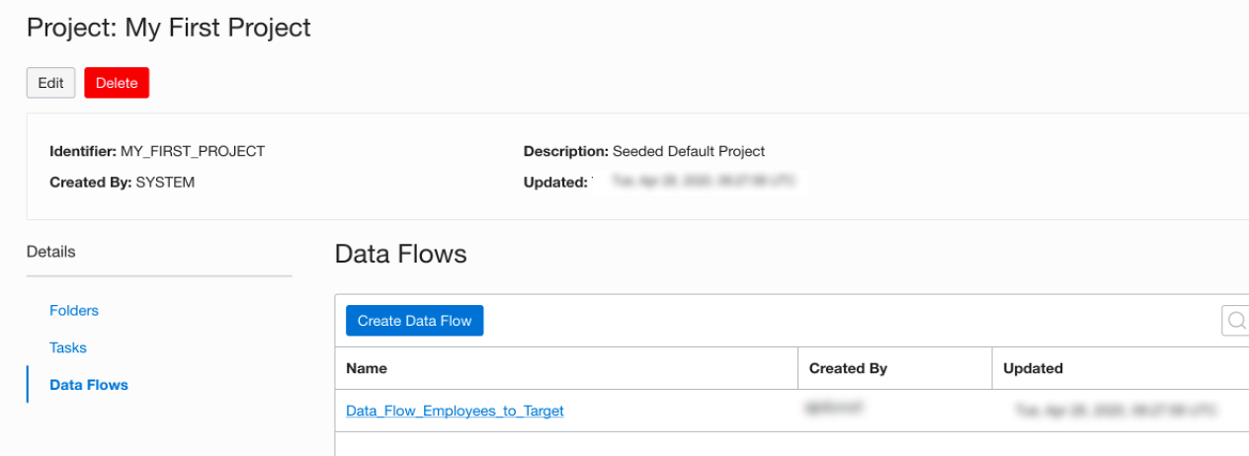Go to Tasks in the Details sidebar

(x=68, y=347)
